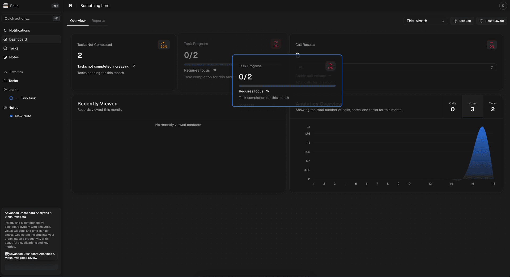Click the Advanced Dashboard Analytics announcement title

[28, 215]
